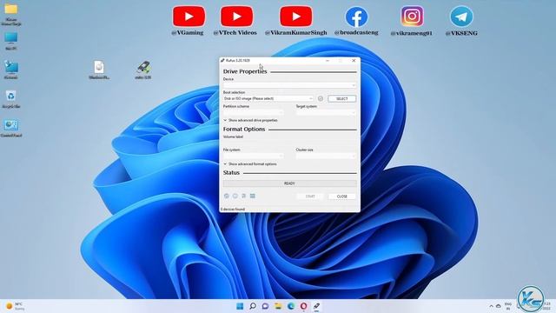556x313 pixels.
Task: Show hidden system tray icons chevron
Action: pyautogui.click(x=491, y=306)
